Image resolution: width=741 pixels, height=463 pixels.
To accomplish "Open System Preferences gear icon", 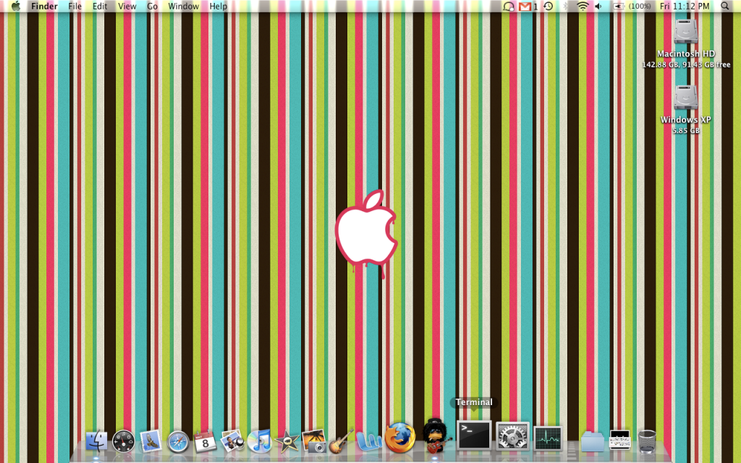I will [x=512, y=437].
